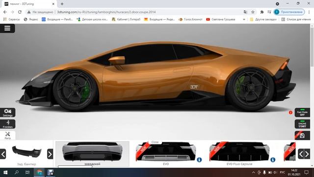Reload the page
The width and height of the screenshot is (314, 177).
[x=20, y=12]
